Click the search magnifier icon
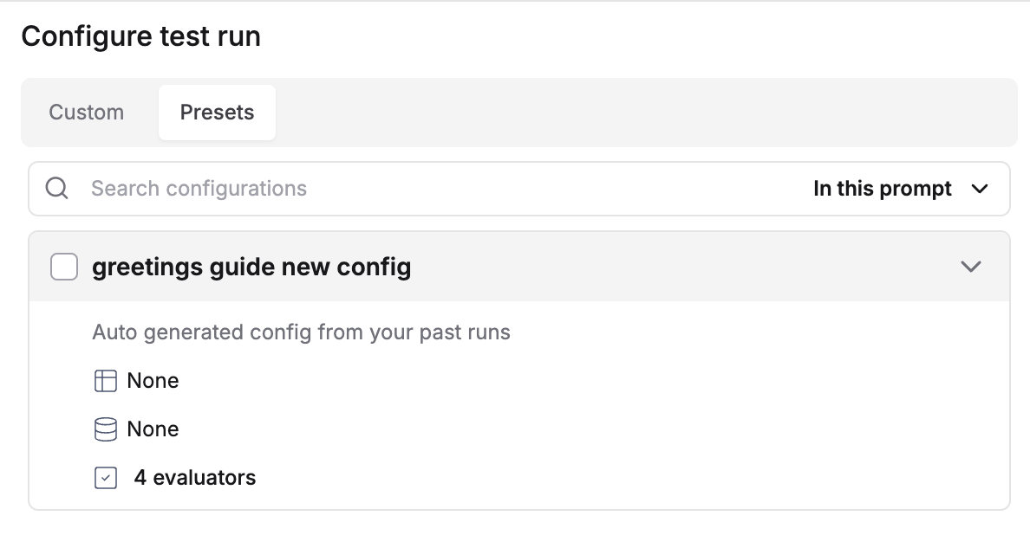The image size is (1030, 535). [x=57, y=188]
